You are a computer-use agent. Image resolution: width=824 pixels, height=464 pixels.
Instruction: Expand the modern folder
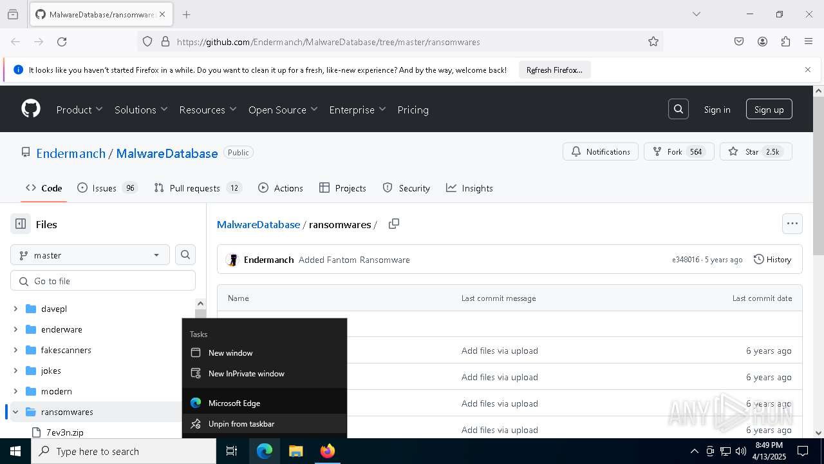(15, 391)
